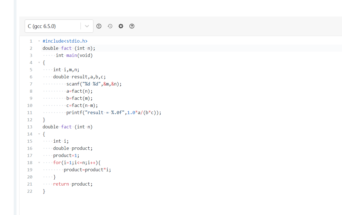Click on int main(void) text

[x=74, y=56]
